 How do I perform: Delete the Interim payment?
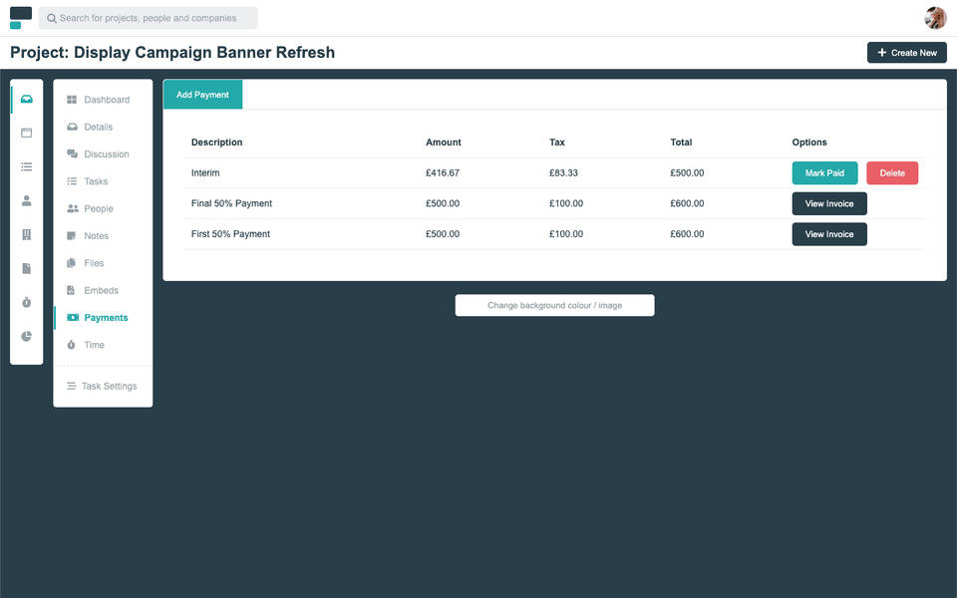coord(892,173)
